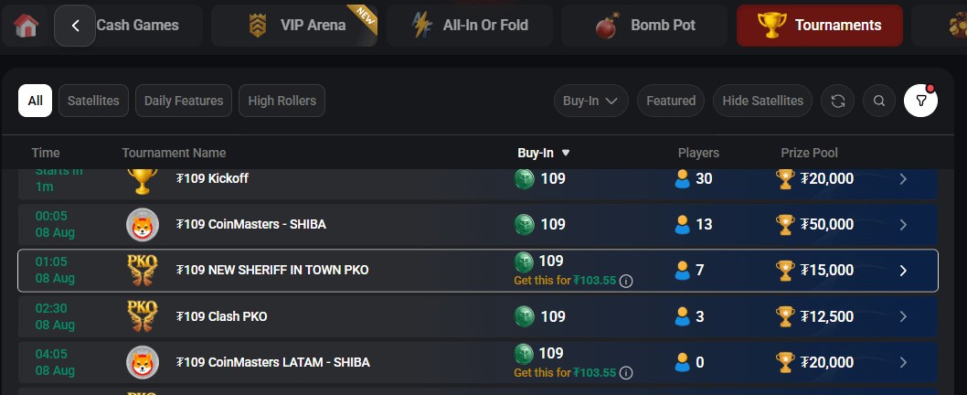Open the search magnifier icon
Image resolution: width=967 pixels, height=395 pixels.
pyautogui.click(x=879, y=101)
